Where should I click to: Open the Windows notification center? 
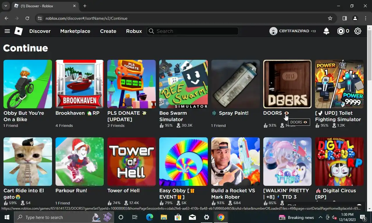tap(363, 217)
